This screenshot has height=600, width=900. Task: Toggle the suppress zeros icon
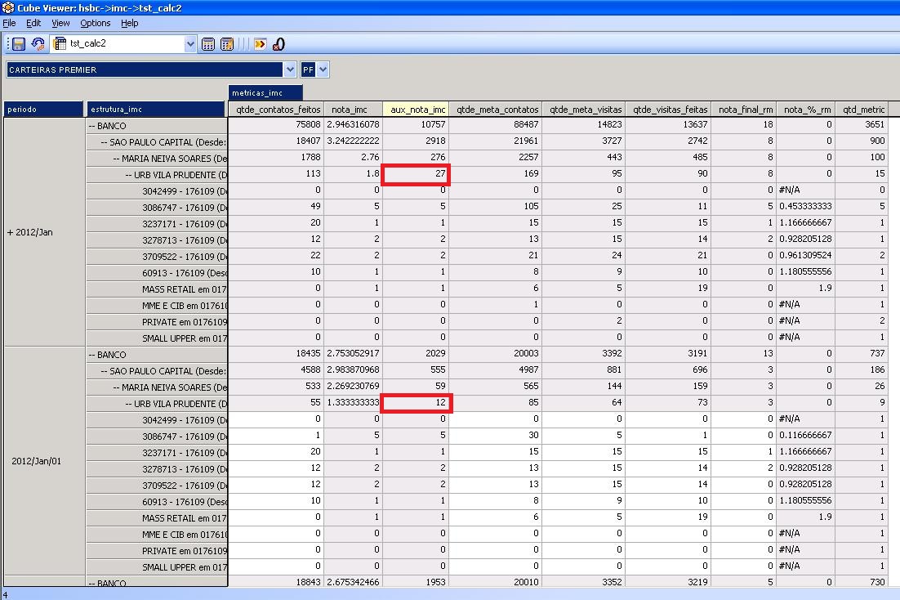[x=279, y=43]
